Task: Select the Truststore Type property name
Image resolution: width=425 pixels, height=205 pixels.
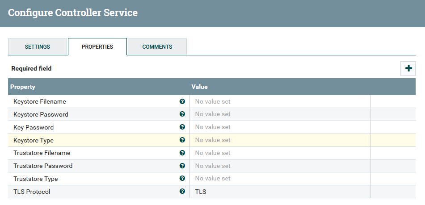Action: [35, 179]
